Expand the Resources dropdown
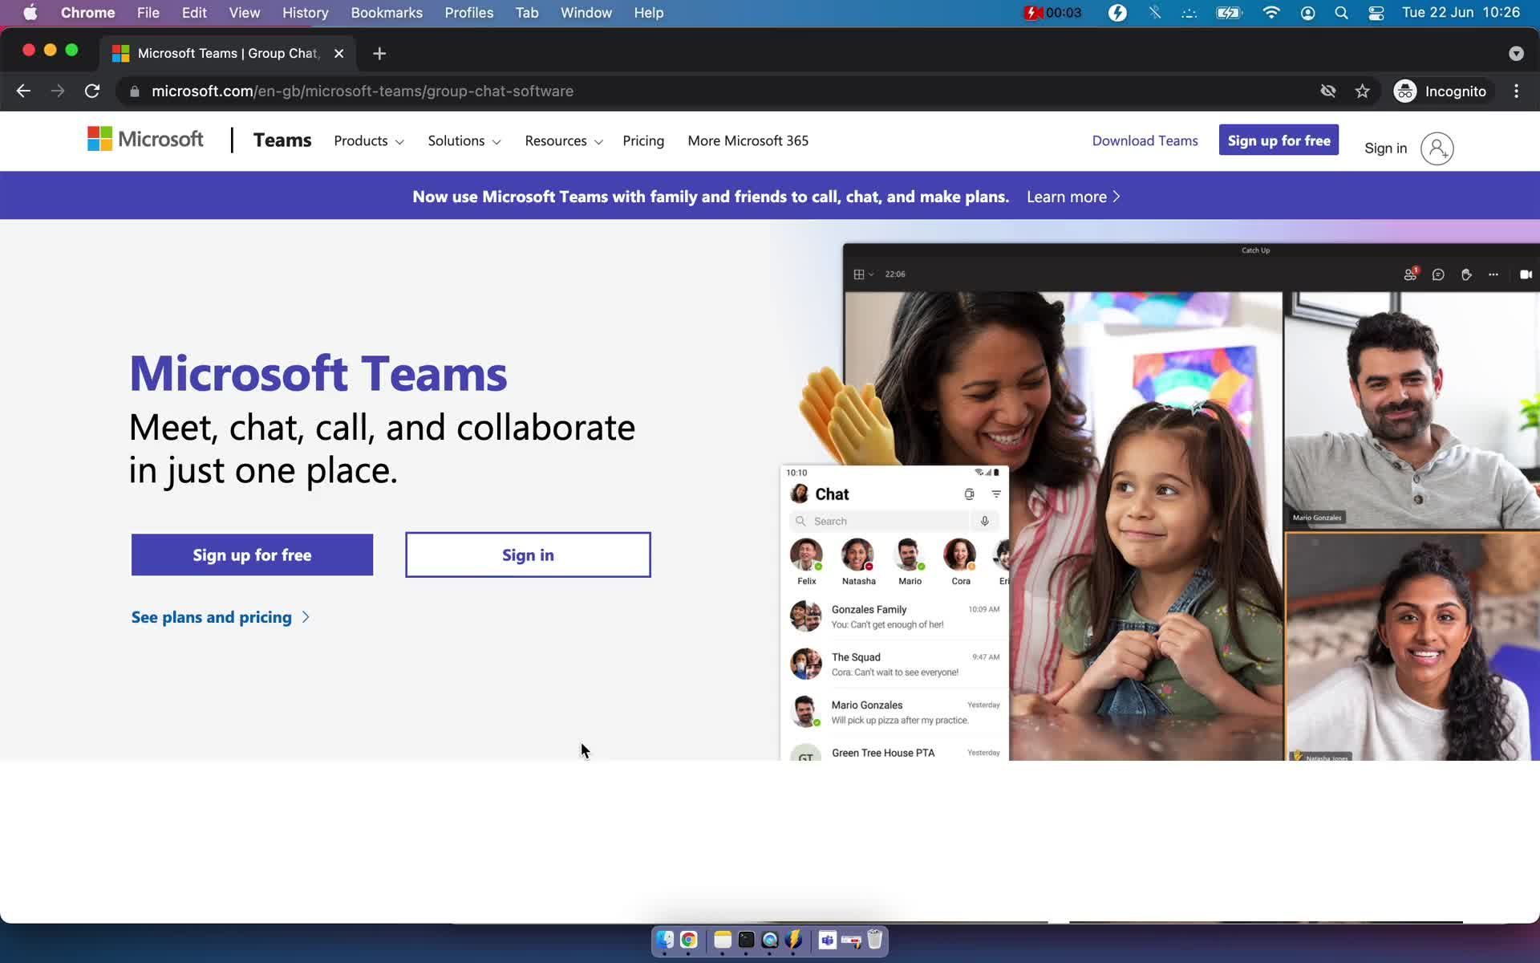The image size is (1540, 963). click(563, 141)
